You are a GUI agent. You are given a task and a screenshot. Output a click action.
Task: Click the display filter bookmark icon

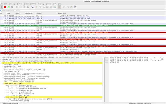1,10
